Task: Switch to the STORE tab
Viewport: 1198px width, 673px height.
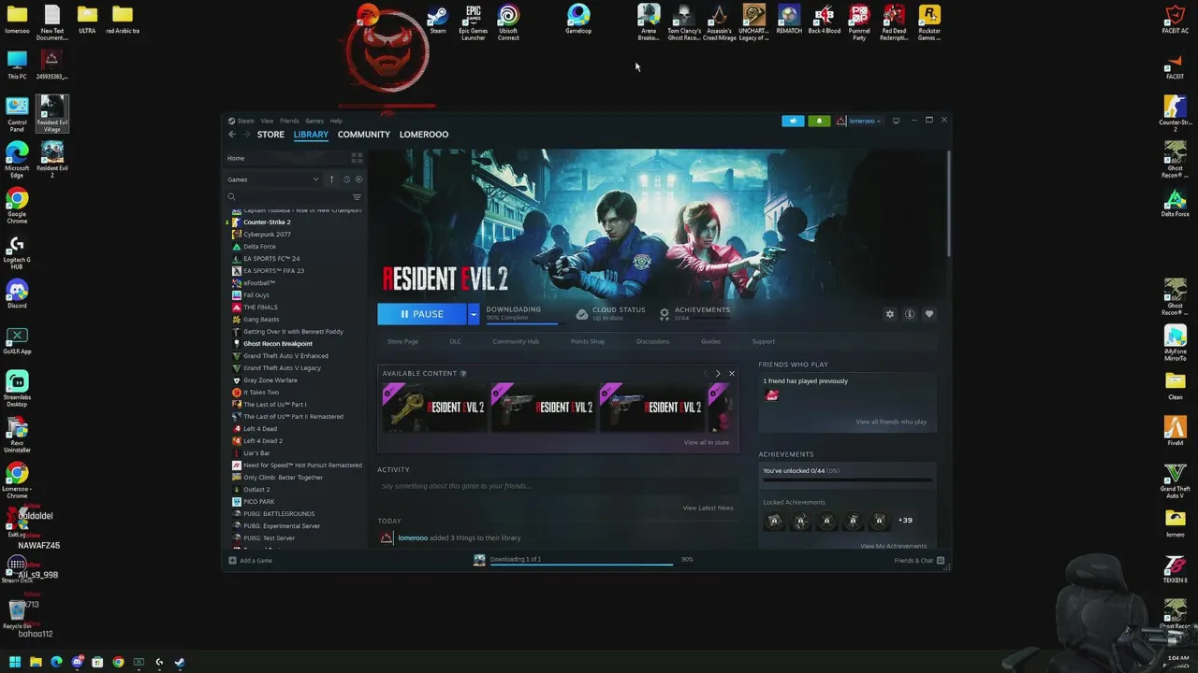Action: [270, 135]
